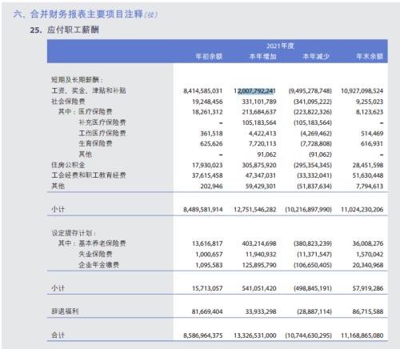Click the subtotal 12,751,546,282

click(254, 210)
